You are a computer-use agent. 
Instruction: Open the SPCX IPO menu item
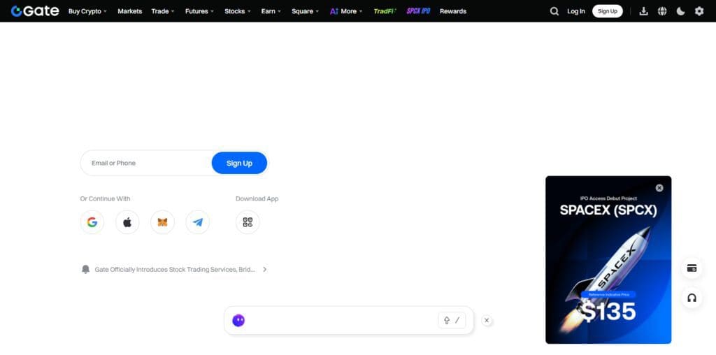point(418,11)
